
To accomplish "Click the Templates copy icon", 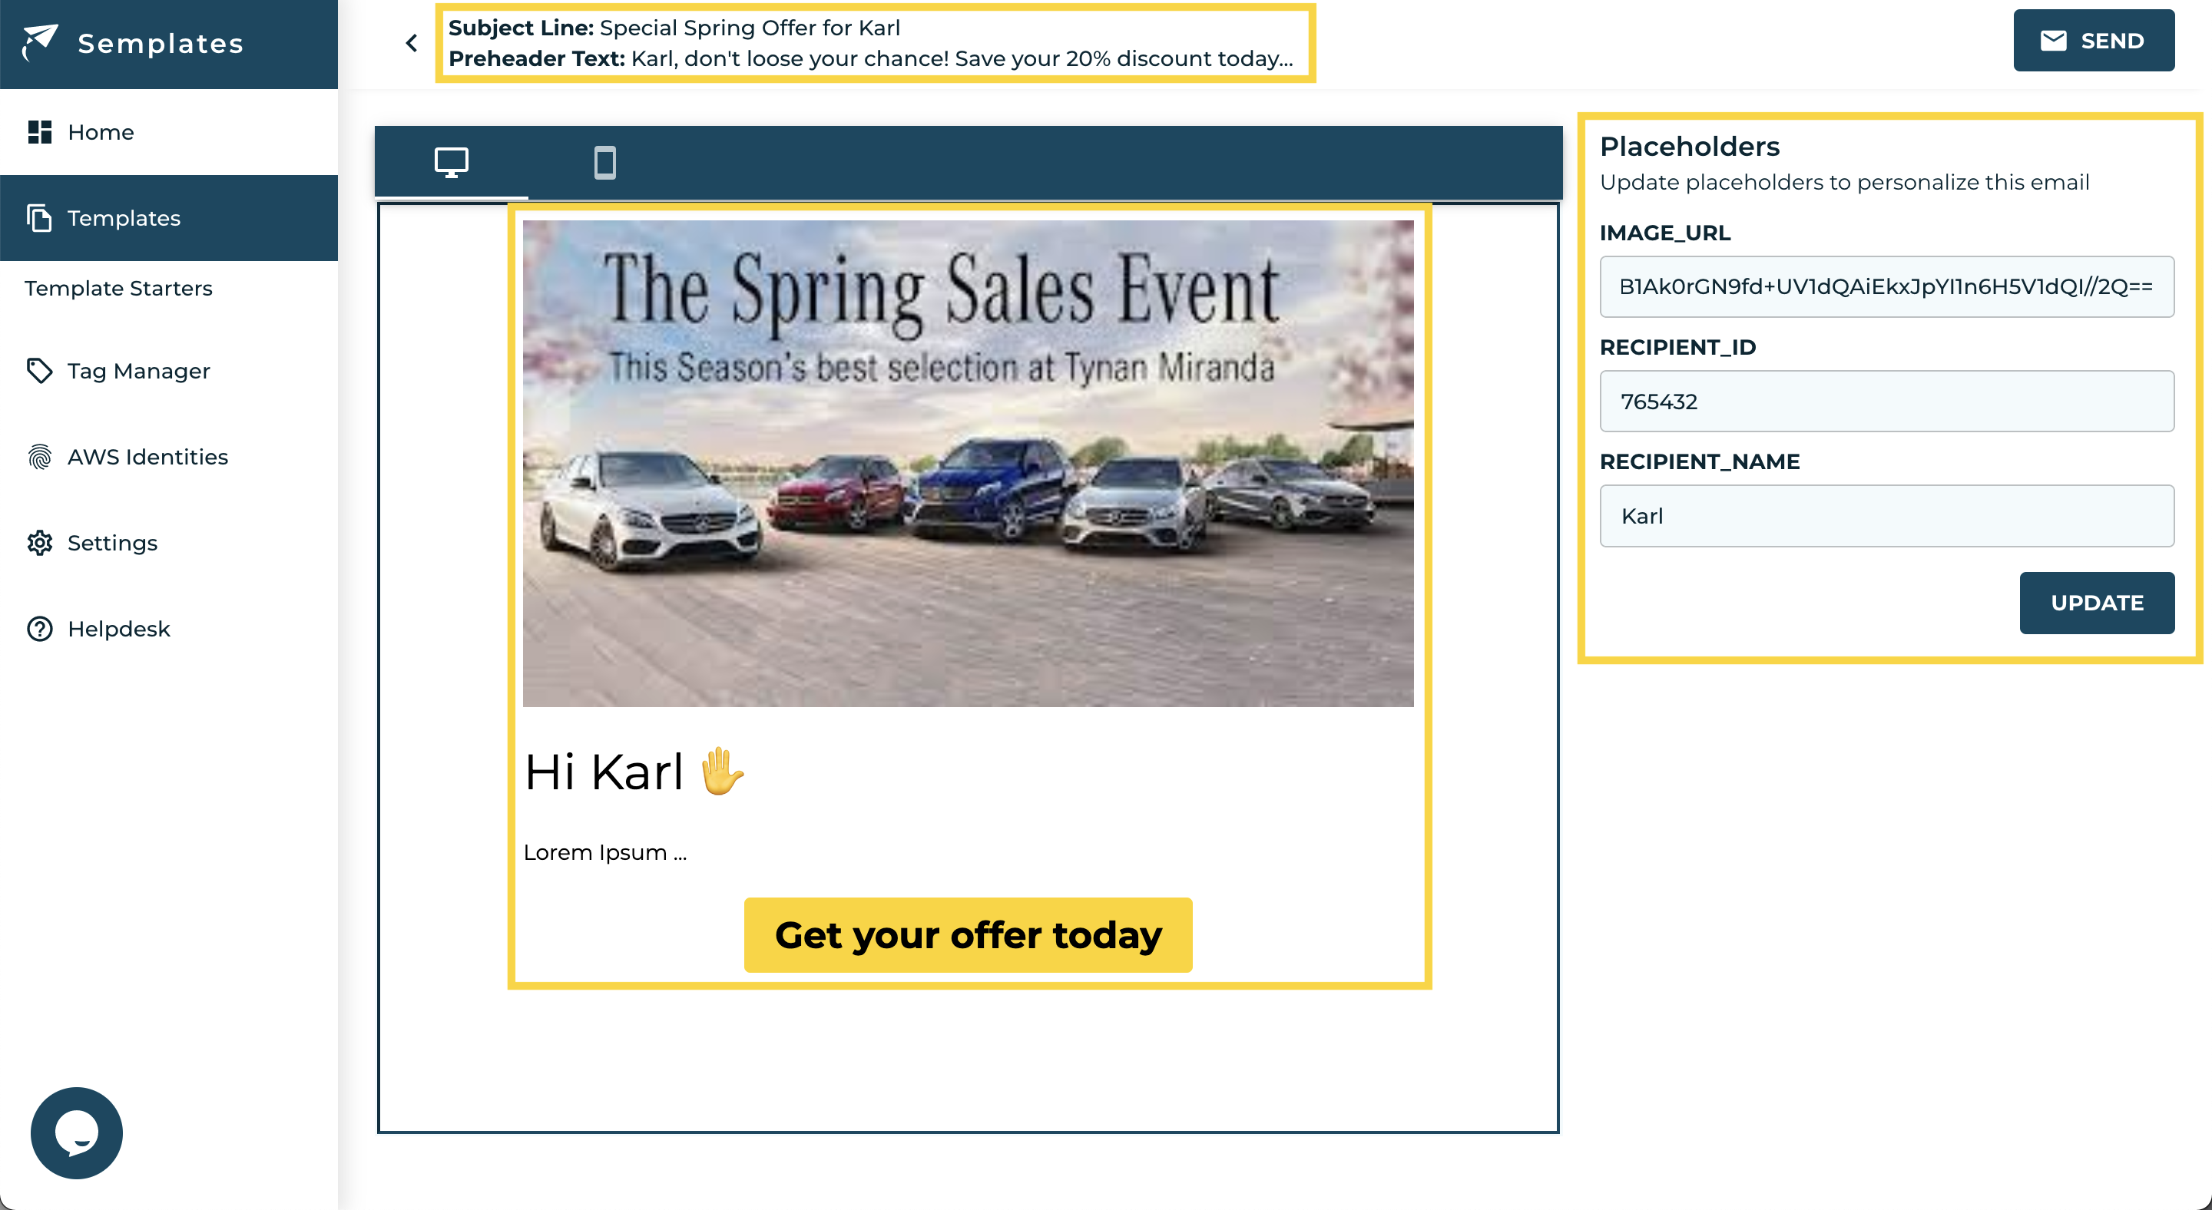I will [x=39, y=218].
